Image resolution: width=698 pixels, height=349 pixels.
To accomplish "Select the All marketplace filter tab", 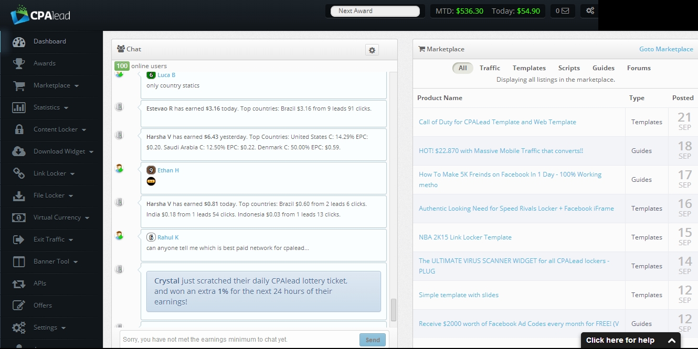I will (462, 68).
